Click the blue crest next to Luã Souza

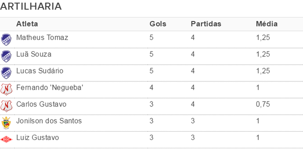[x=6, y=56]
